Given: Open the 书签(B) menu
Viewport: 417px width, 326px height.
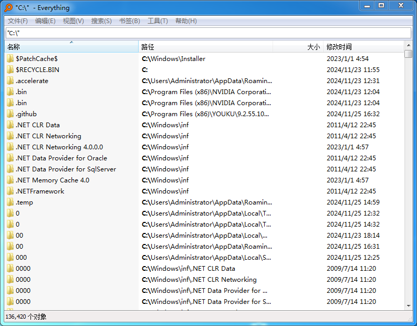Looking at the screenshot, I should click(x=129, y=21).
